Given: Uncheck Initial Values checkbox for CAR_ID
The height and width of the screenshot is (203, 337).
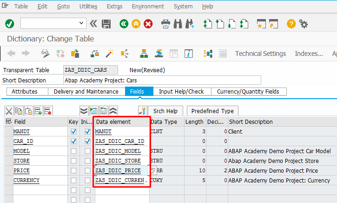Looking at the screenshot, I should tap(87, 142).
